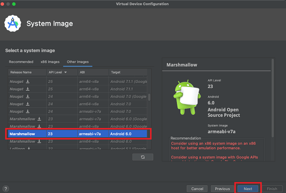Viewport: 286px width, 193px height.
Task: Click the ABI column header
Action: pos(93,72)
